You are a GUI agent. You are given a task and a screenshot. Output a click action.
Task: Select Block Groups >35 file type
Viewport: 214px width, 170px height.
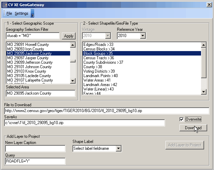(x=142, y=53)
